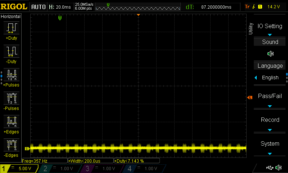Click the 14.2 V trigger level readout

pyautogui.click(x=274, y=7)
